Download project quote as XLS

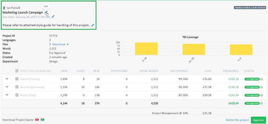[x=43, y=119]
